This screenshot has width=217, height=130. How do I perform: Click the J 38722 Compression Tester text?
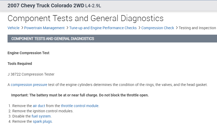[31, 74]
